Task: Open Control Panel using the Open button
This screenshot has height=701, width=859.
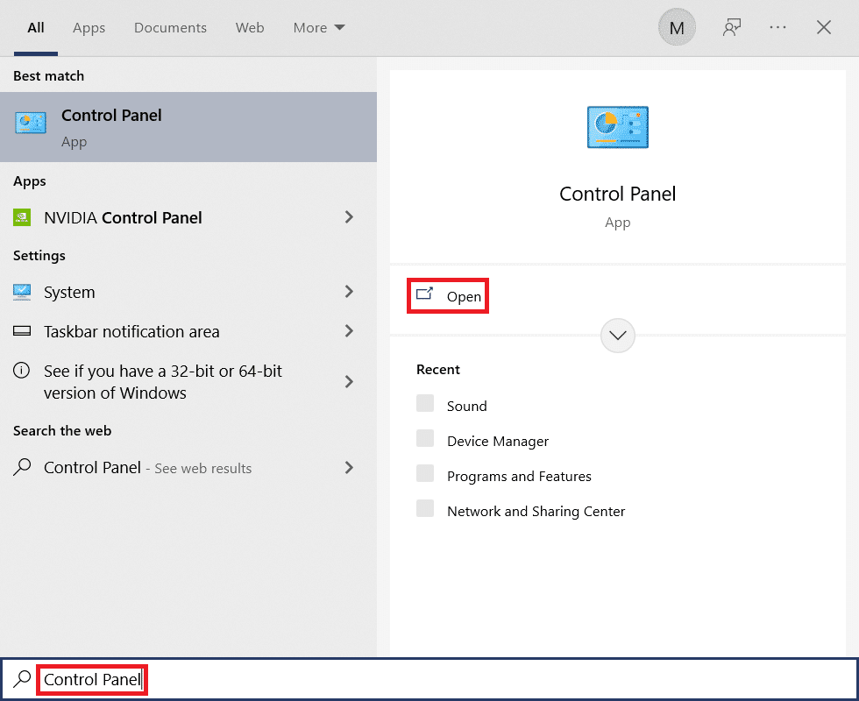Action: tap(447, 296)
